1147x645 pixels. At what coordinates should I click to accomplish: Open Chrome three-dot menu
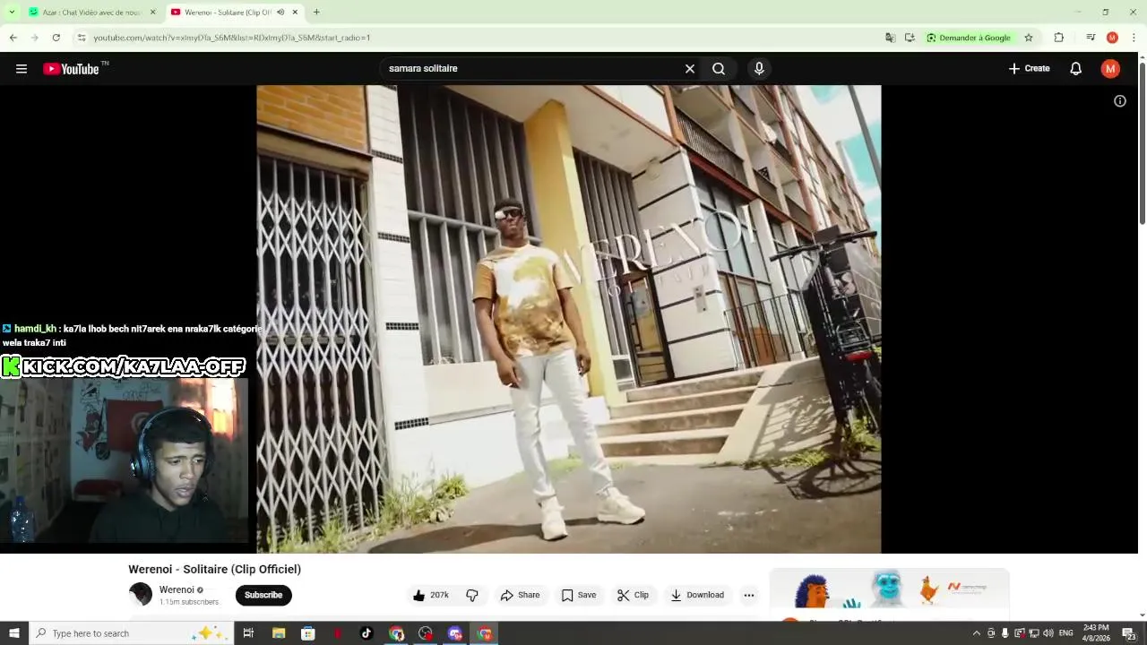(x=1134, y=38)
